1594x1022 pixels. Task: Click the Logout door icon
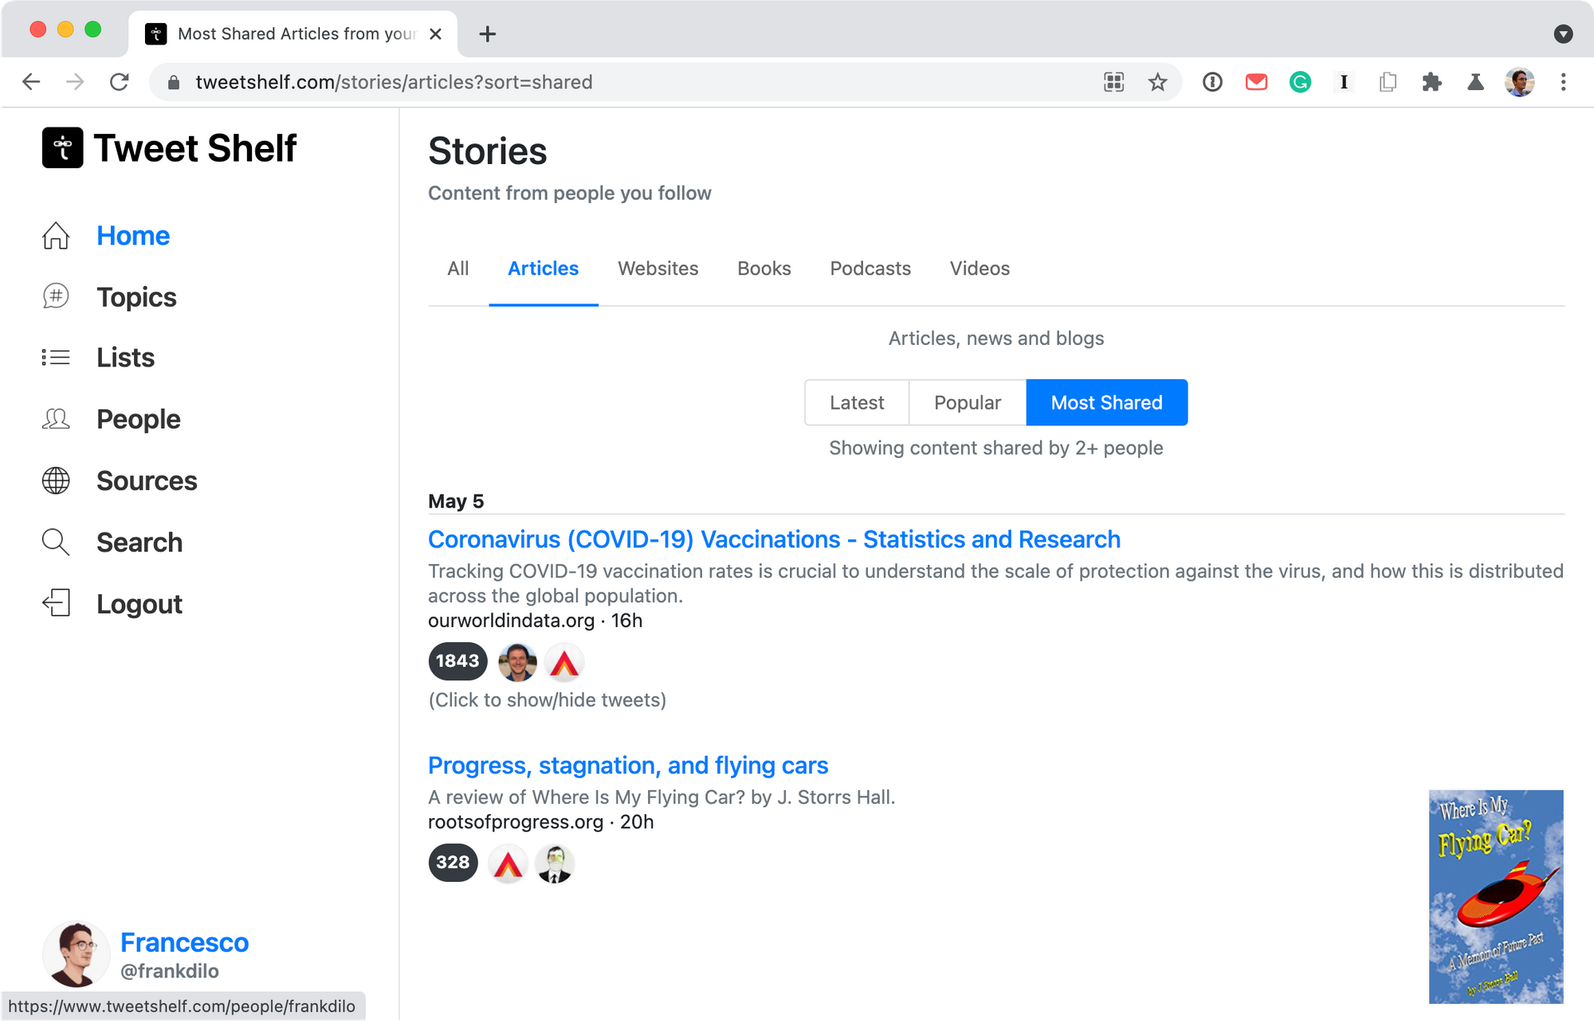tap(56, 604)
